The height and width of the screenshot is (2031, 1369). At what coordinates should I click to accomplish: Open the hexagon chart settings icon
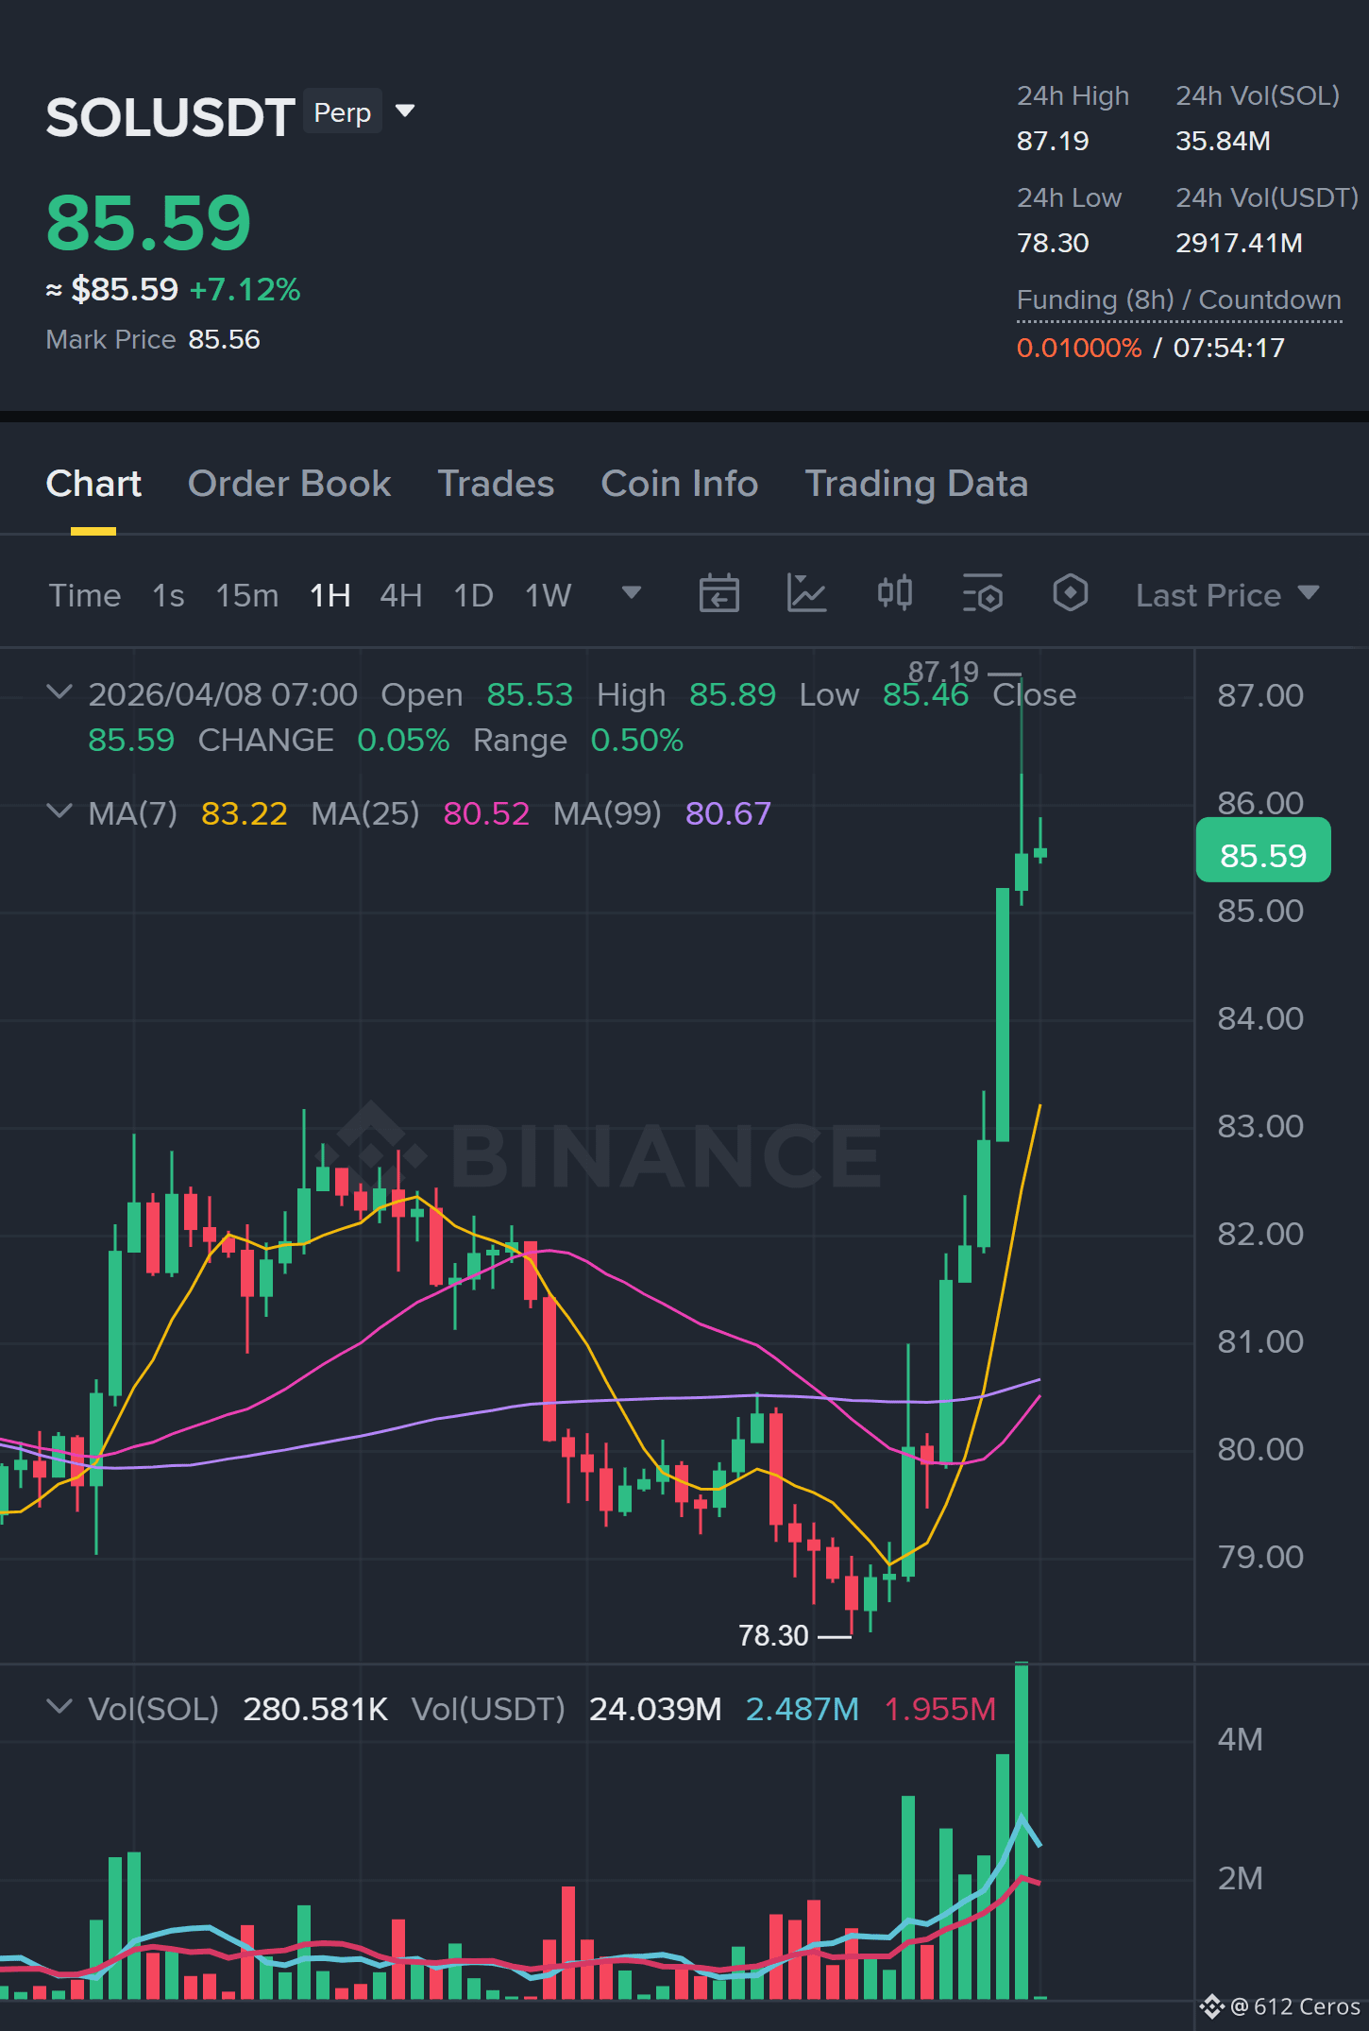[1070, 594]
